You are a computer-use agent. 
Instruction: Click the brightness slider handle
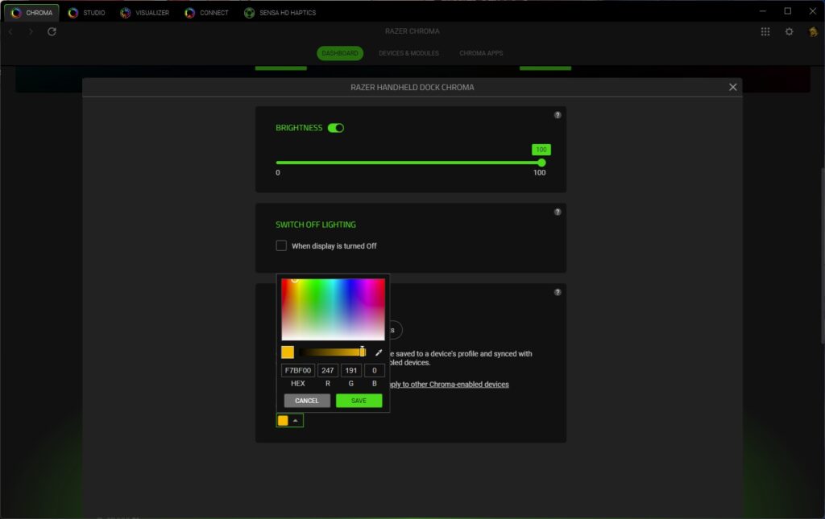541,163
